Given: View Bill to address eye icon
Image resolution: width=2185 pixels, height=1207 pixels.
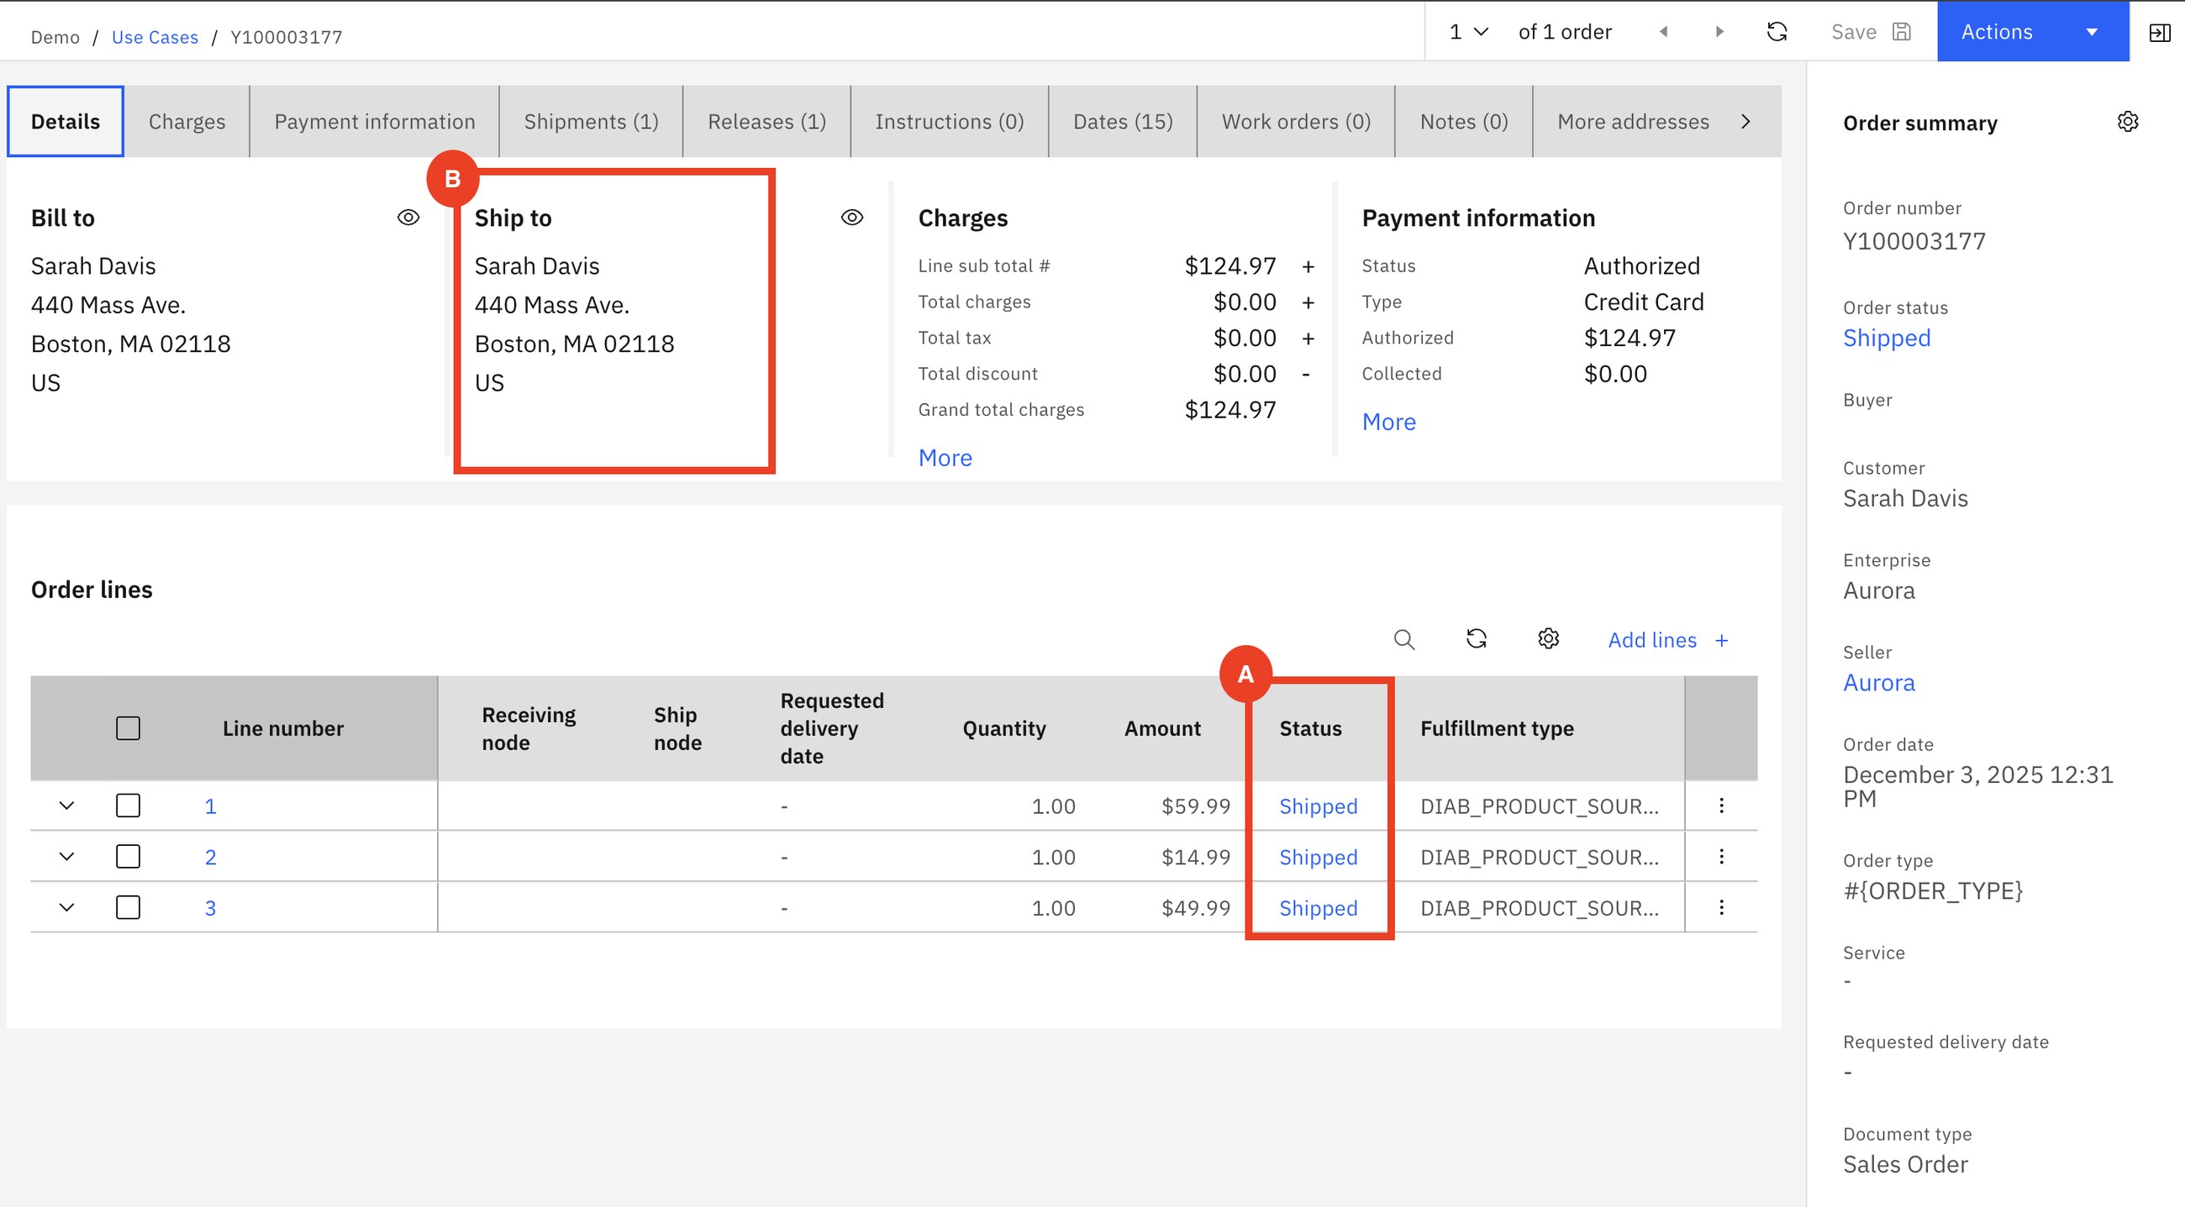Looking at the screenshot, I should 408,217.
